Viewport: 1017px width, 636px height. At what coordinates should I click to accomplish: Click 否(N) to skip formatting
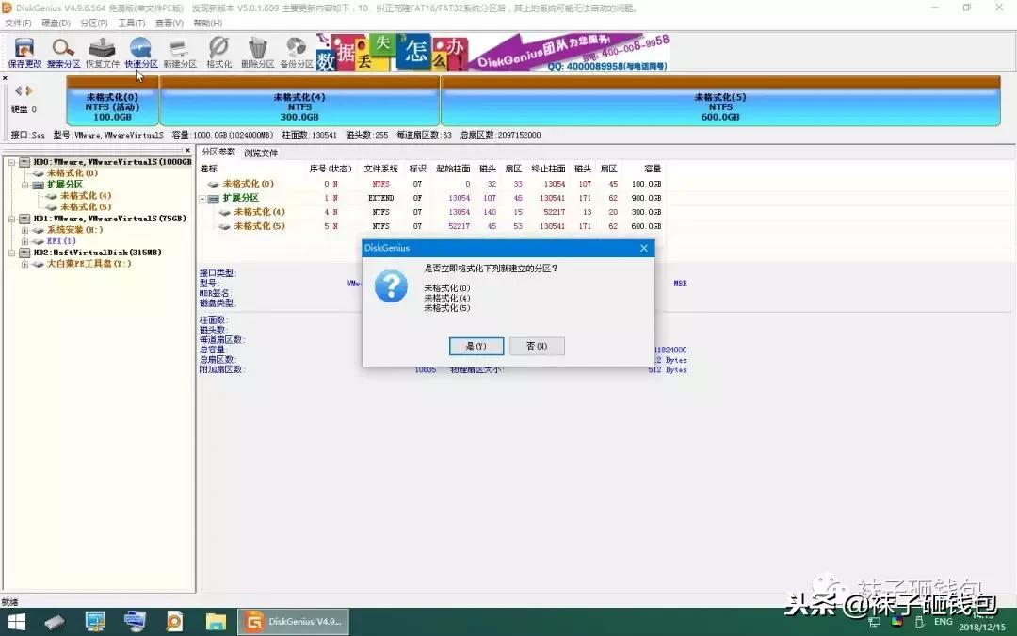point(537,346)
